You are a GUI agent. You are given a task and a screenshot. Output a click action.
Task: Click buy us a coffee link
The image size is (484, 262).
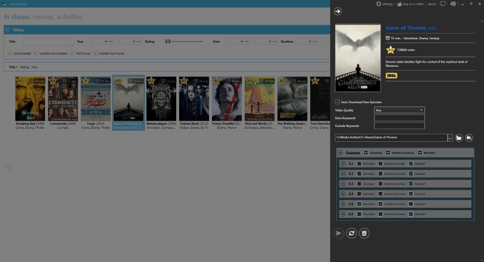413,4
